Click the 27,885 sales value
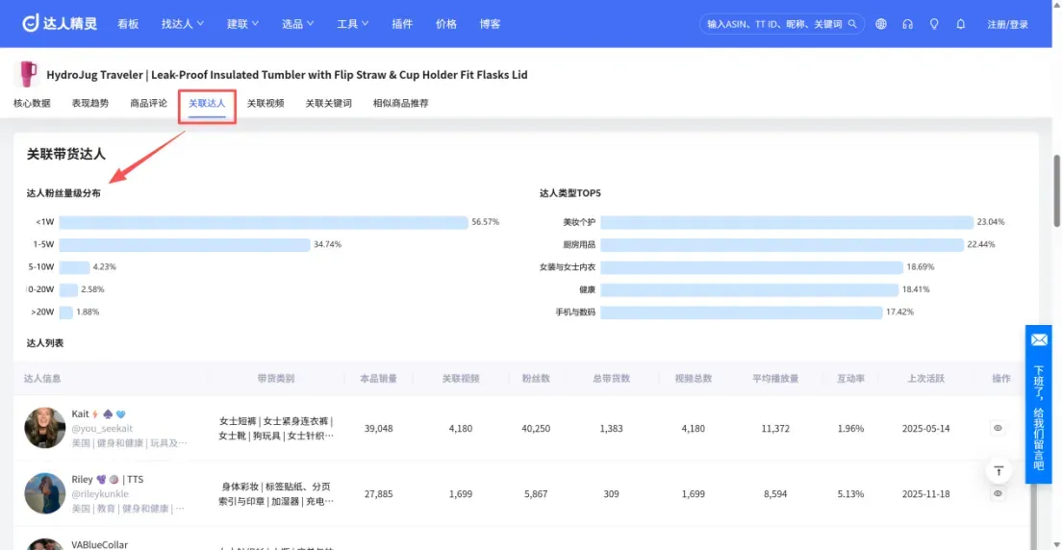The width and height of the screenshot is (1062, 550). [x=379, y=494]
